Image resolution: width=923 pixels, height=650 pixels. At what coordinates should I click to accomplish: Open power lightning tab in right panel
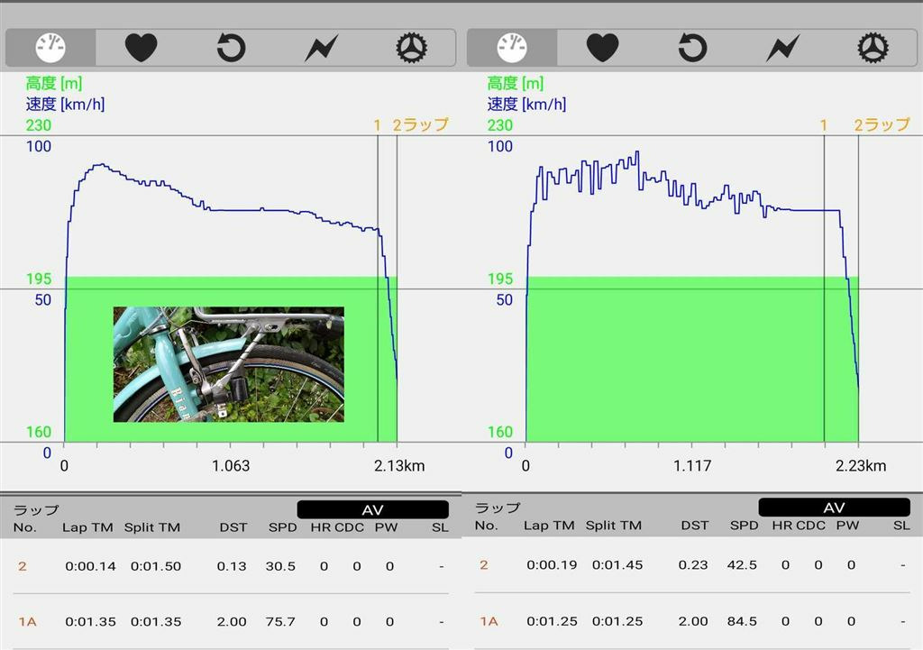[x=783, y=48]
